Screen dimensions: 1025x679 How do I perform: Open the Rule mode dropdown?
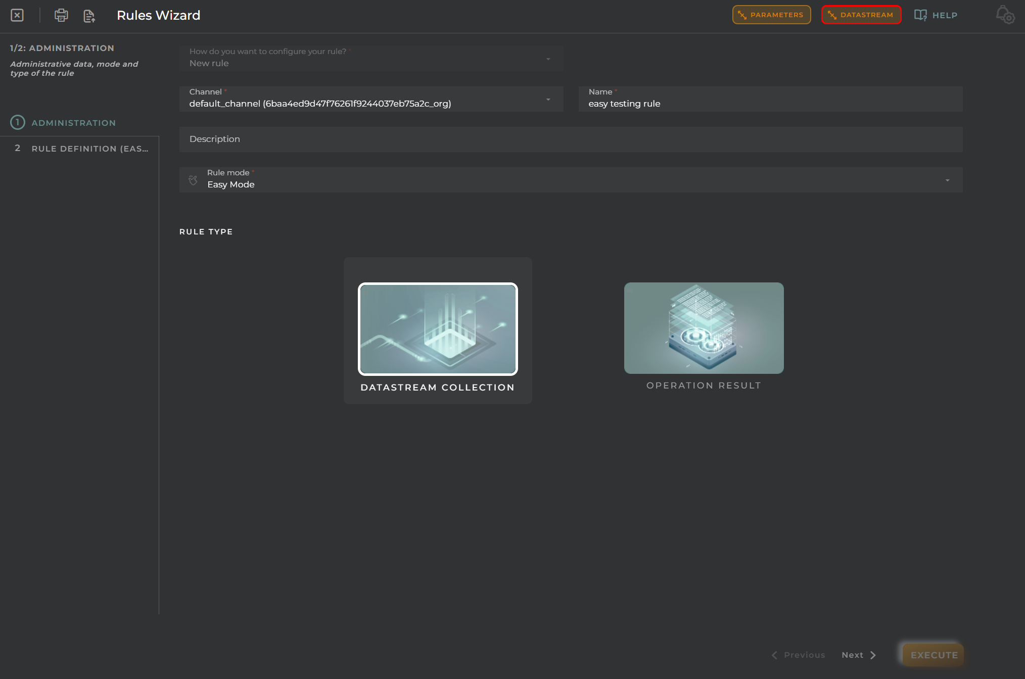coord(571,180)
